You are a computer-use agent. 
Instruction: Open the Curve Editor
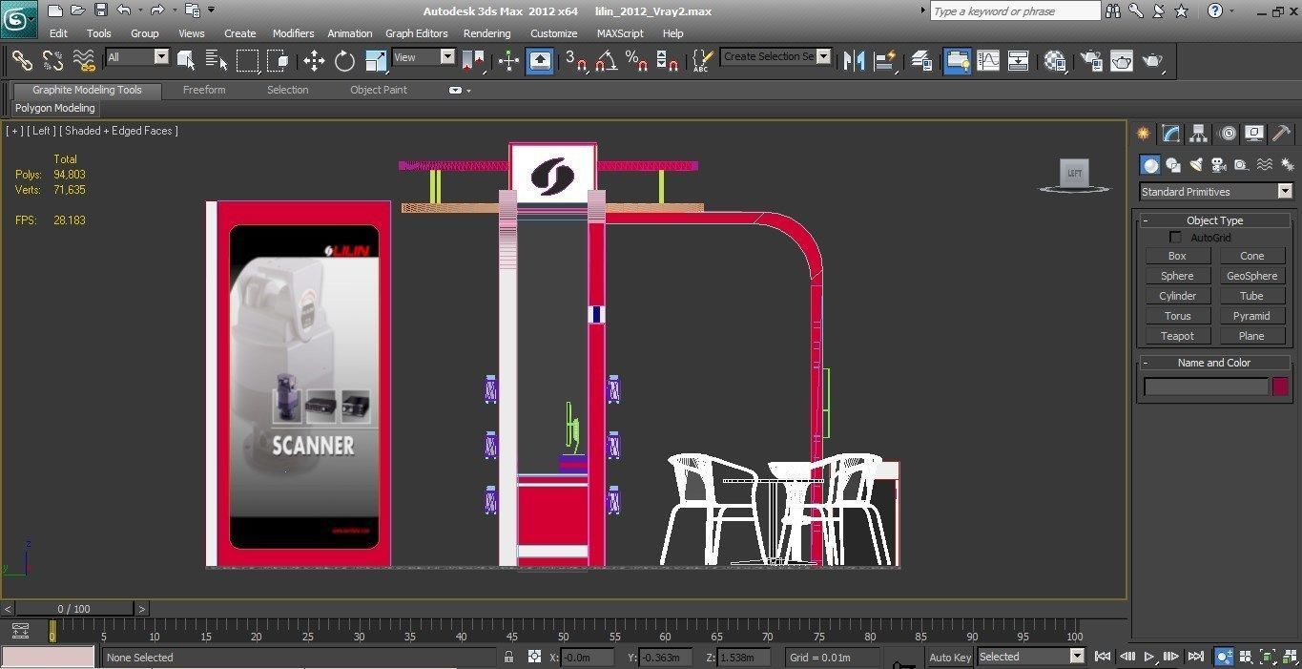pos(988,60)
